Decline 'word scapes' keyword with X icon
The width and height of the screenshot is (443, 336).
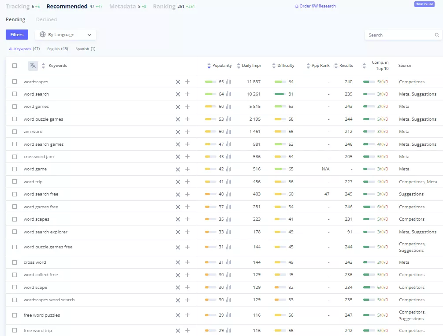178,219
